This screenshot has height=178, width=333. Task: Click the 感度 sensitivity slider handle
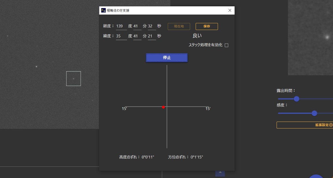pos(314,113)
